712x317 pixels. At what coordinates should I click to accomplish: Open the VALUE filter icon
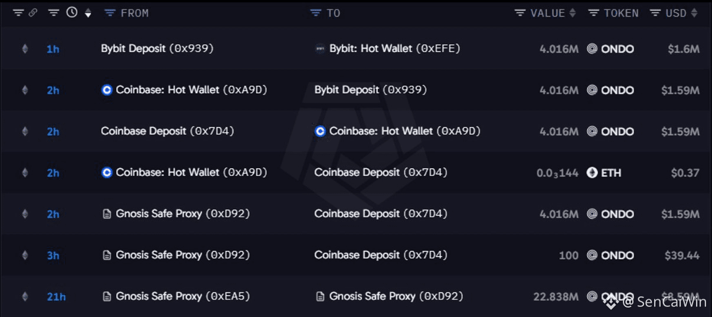tap(520, 13)
